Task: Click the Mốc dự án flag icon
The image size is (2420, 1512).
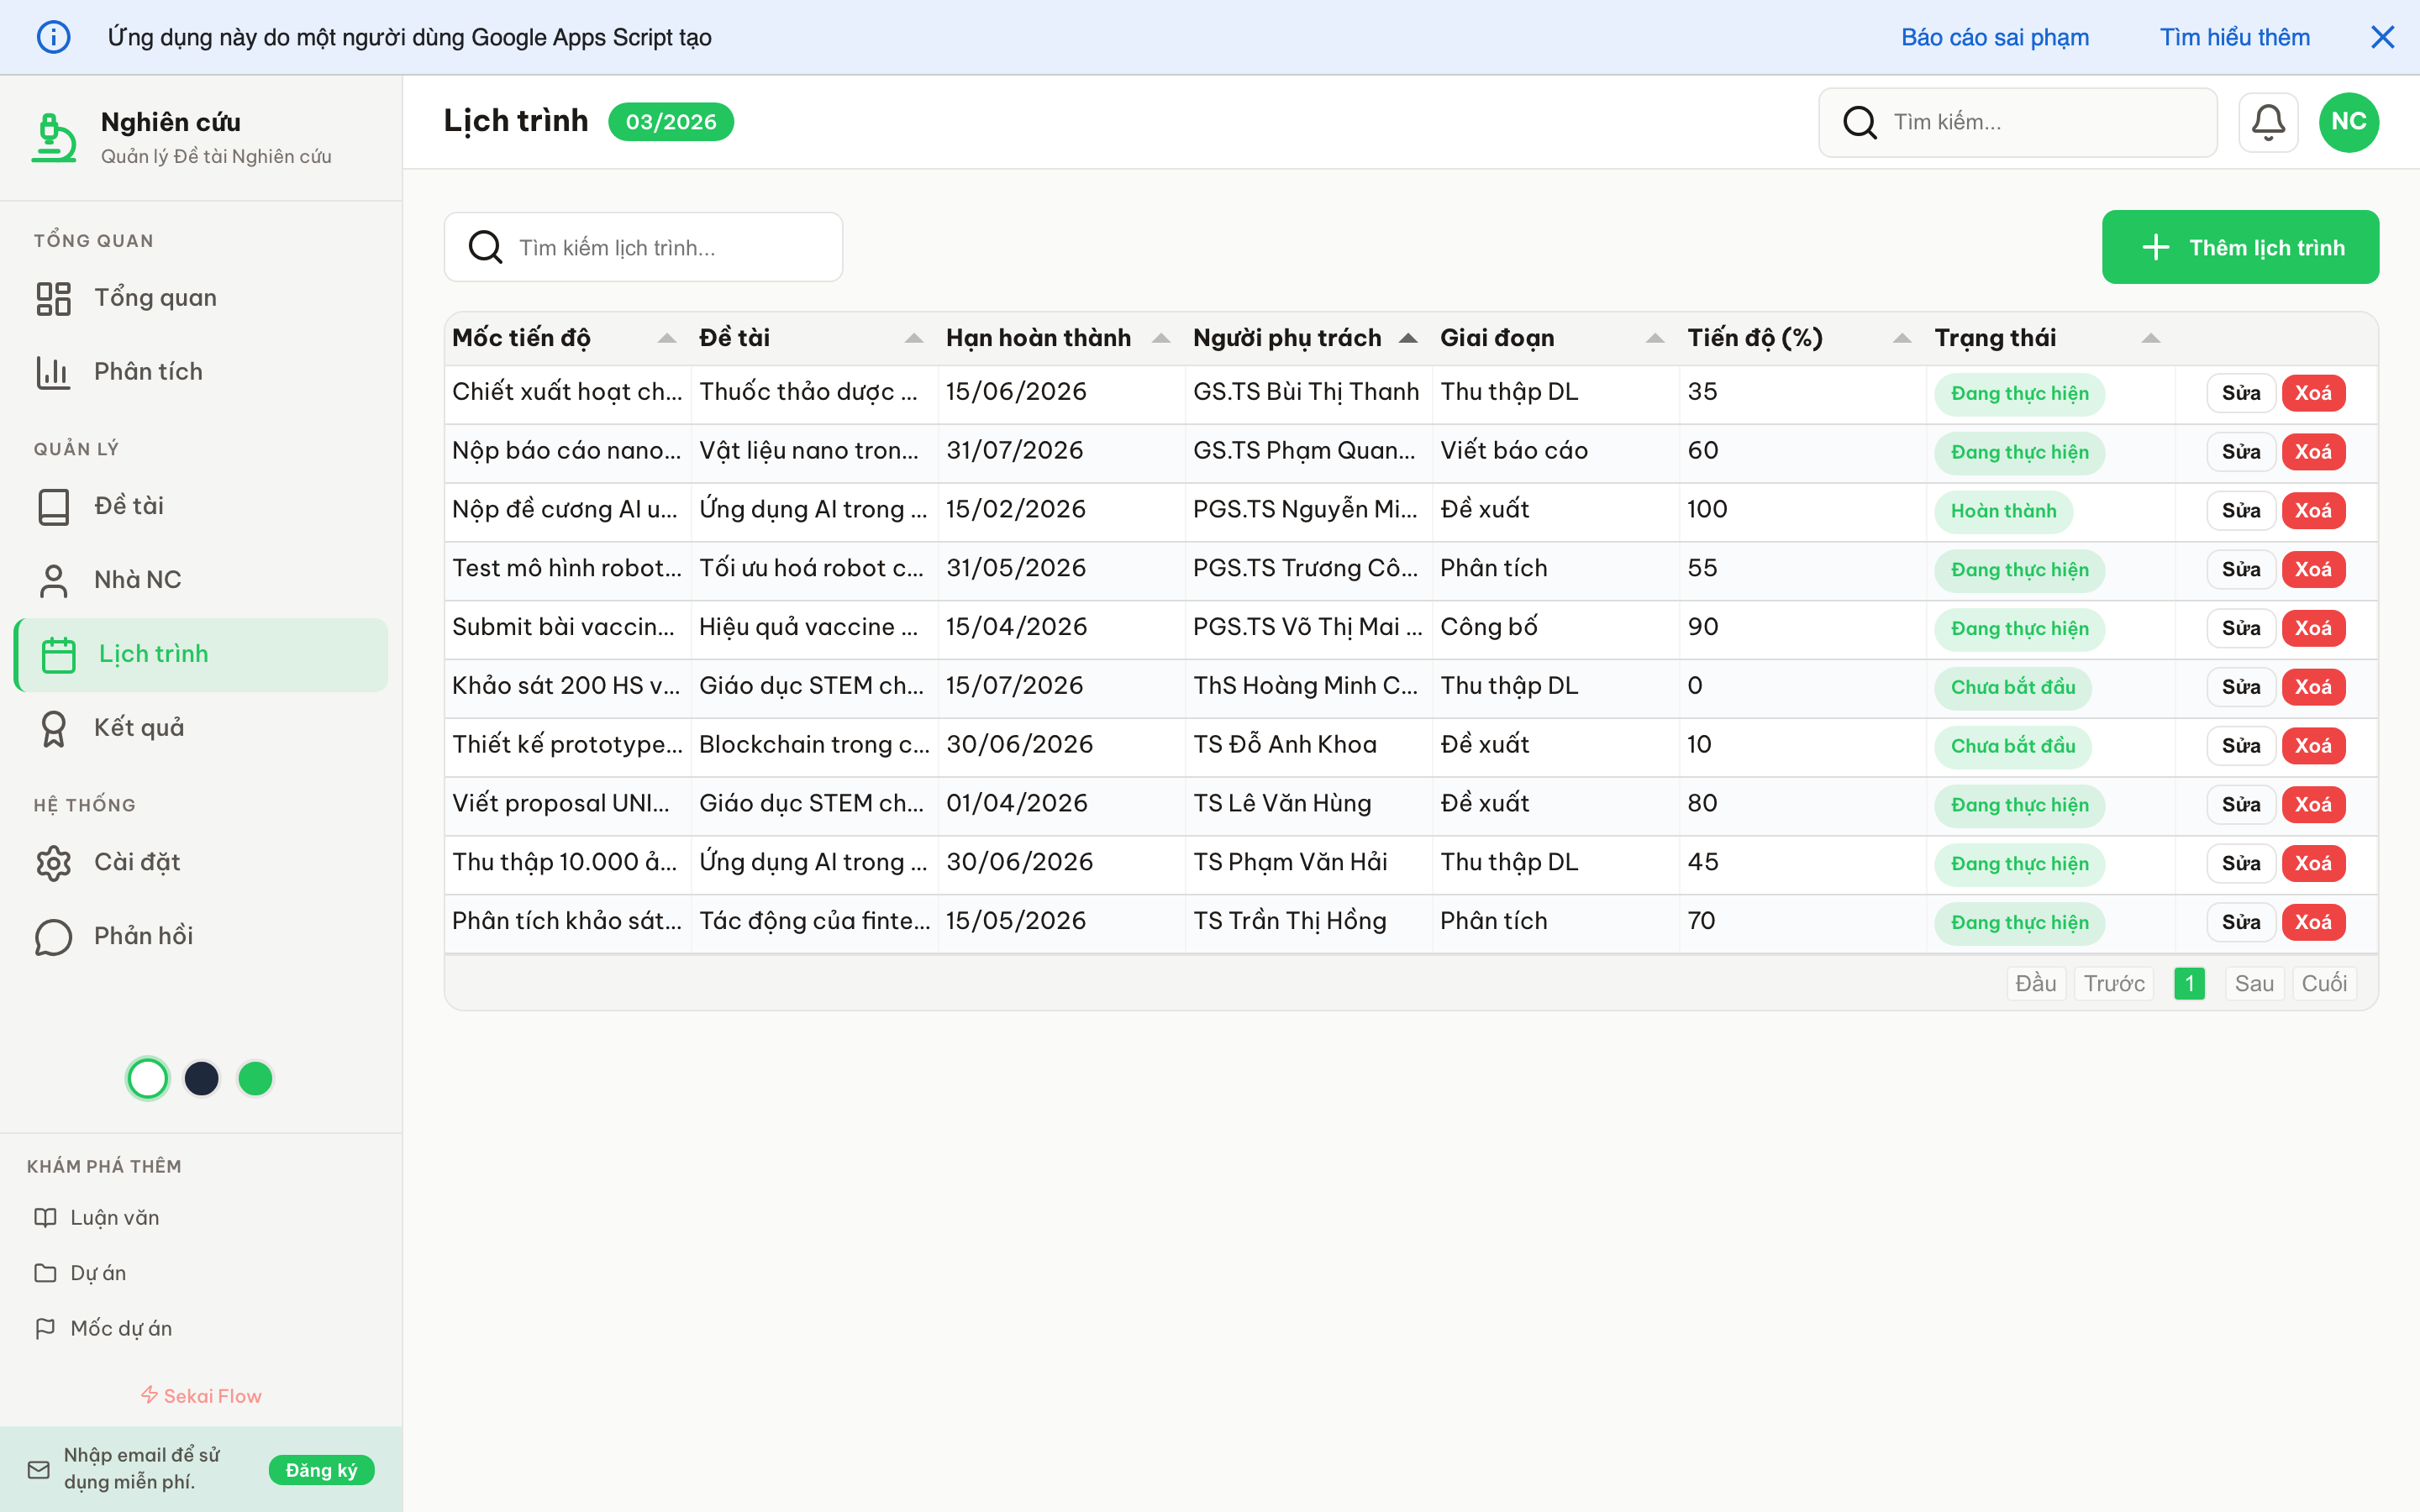Action: click(46, 1328)
